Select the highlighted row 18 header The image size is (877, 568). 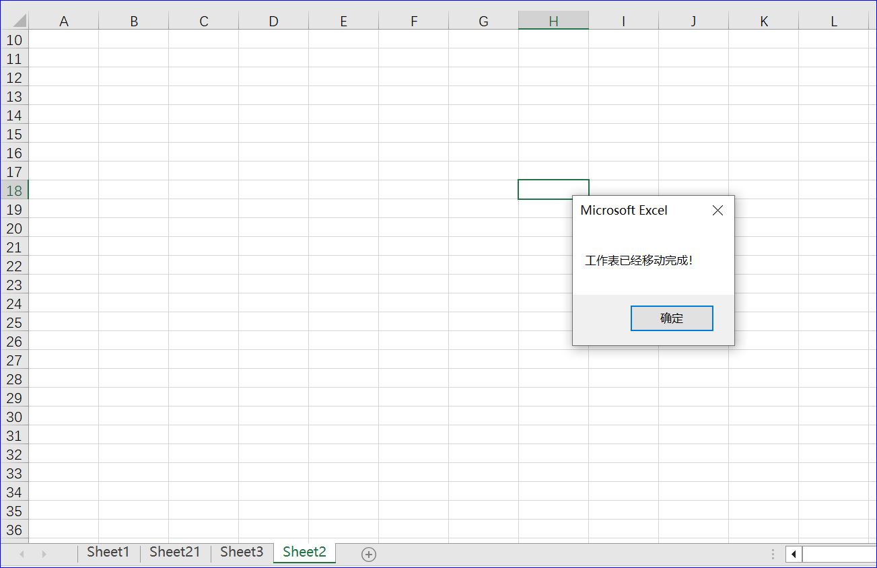[14, 190]
